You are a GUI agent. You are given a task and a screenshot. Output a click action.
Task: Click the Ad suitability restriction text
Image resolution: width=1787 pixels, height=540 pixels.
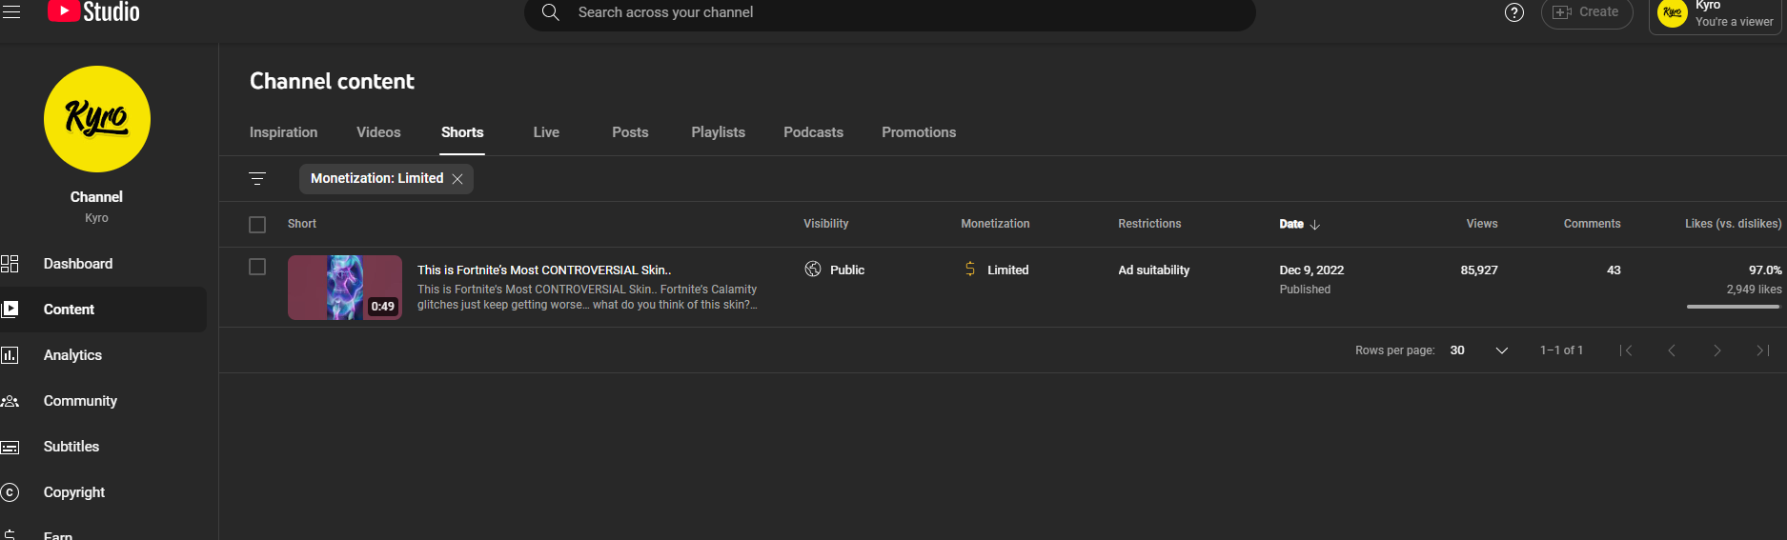click(1154, 270)
